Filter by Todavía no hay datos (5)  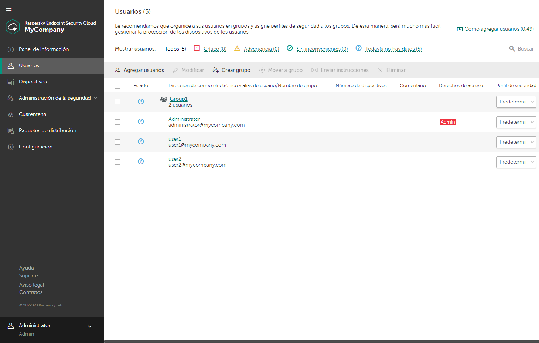[x=393, y=49]
